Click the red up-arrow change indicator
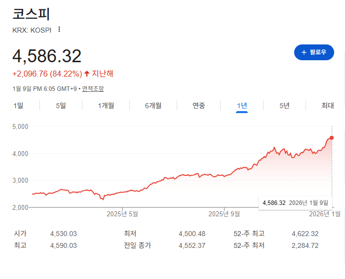 [x=87, y=74]
